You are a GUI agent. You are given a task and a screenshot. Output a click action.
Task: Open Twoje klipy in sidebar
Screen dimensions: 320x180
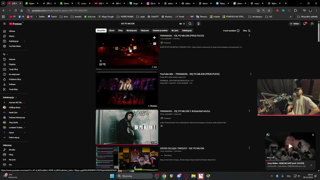tap(14, 89)
